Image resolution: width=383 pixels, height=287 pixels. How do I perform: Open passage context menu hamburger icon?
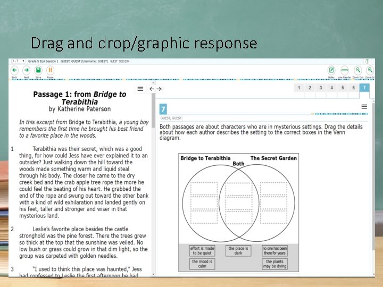(140, 89)
